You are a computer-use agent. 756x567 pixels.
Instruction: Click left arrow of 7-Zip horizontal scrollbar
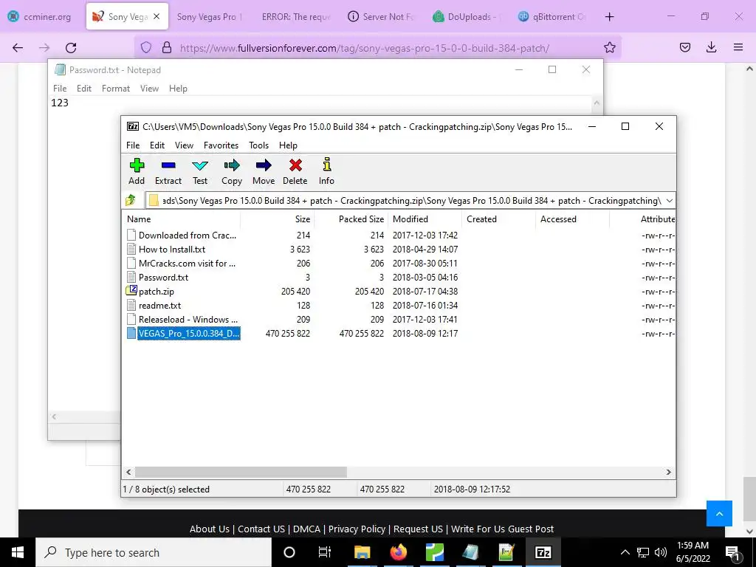(128, 472)
